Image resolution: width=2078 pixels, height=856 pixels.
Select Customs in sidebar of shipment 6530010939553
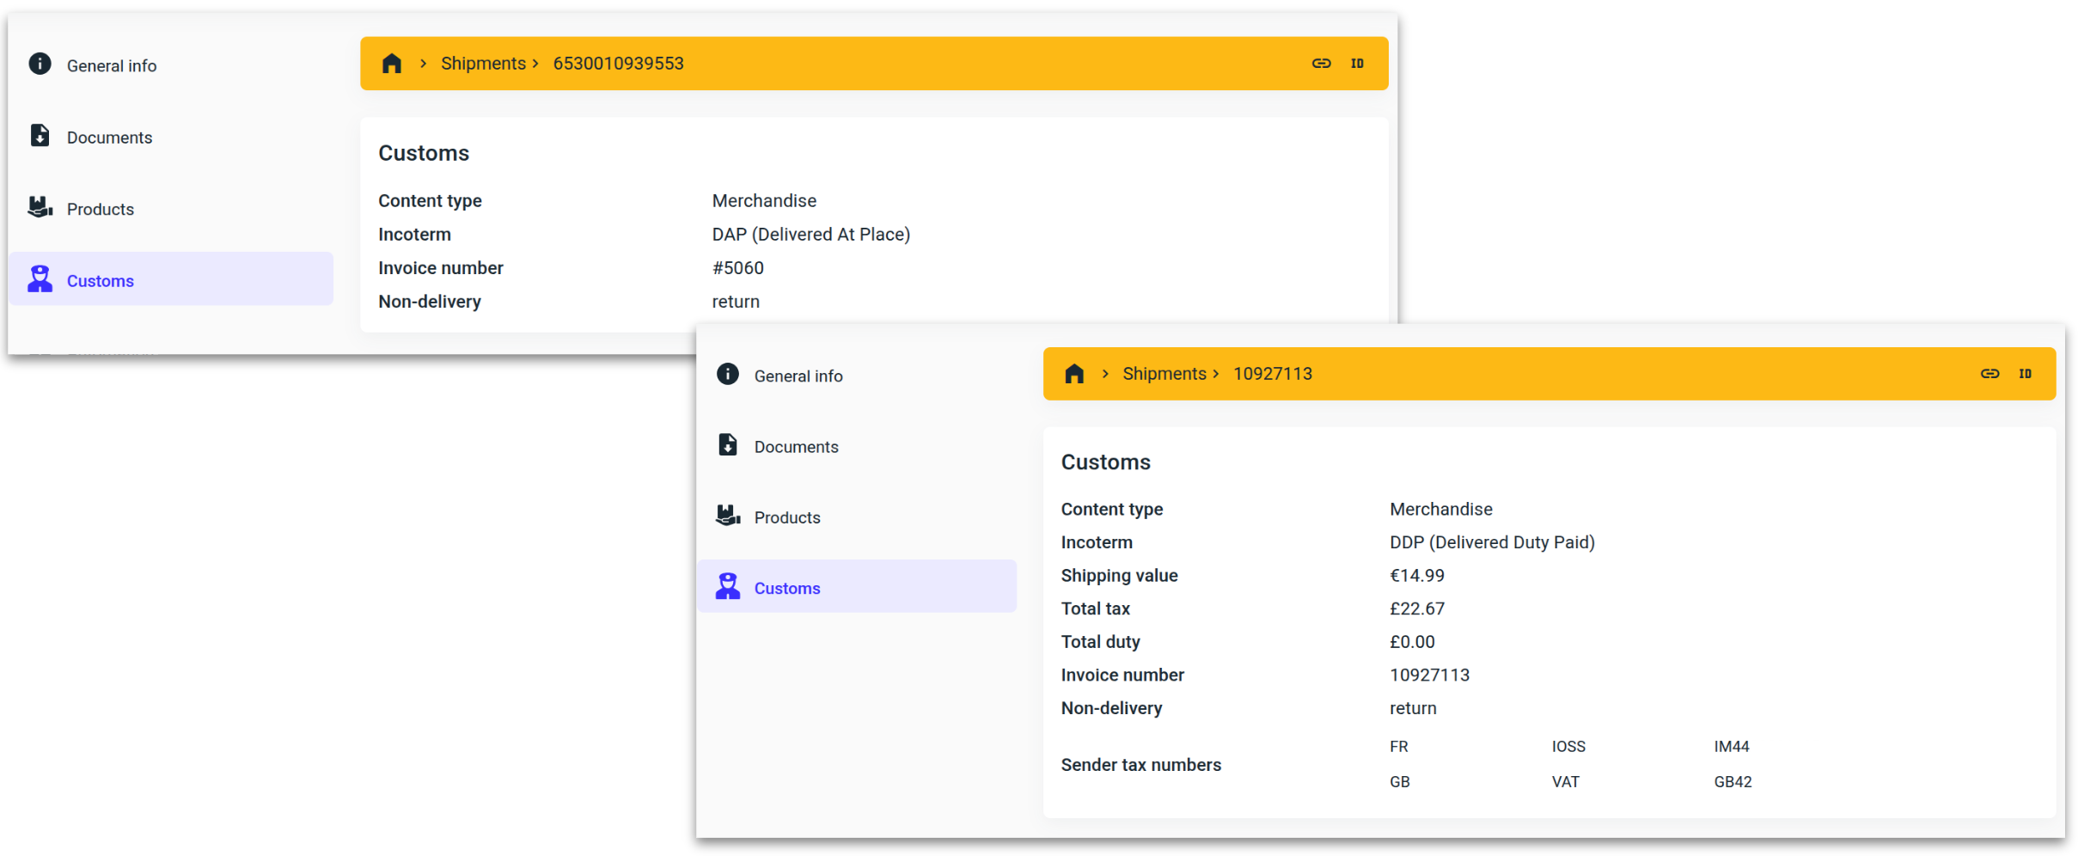coord(101,281)
